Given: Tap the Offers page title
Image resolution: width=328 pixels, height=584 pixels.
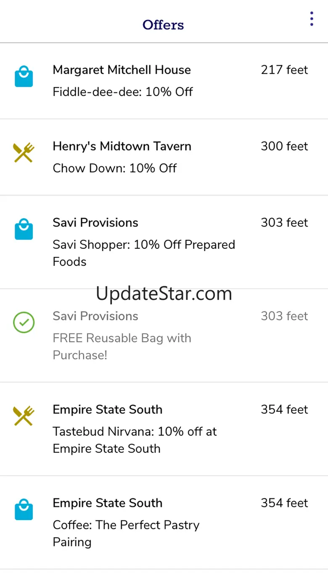Looking at the screenshot, I should coord(163,25).
